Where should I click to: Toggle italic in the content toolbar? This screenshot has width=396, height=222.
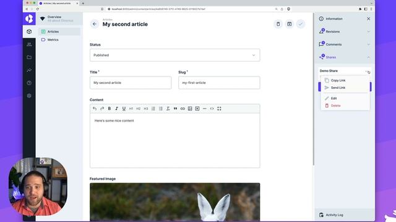point(117,109)
